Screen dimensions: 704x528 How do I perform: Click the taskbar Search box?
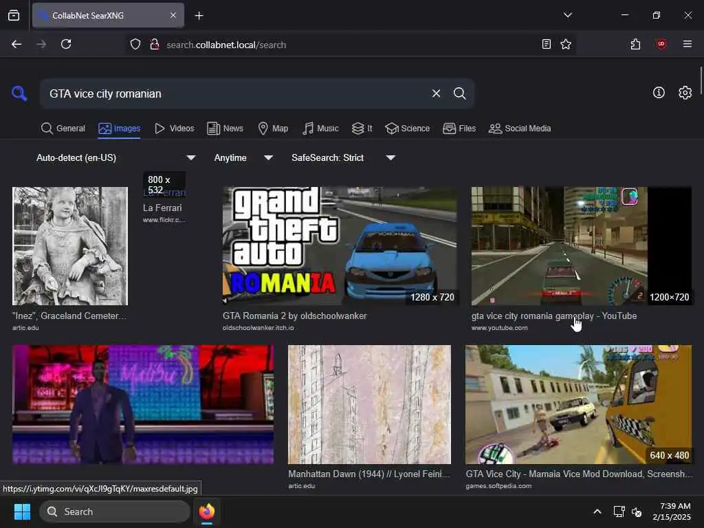115,511
